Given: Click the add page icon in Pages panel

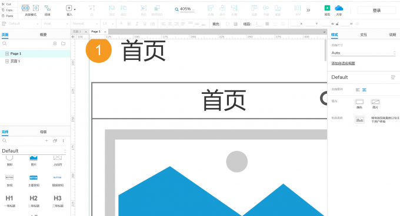Looking at the screenshot, I should coord(55,43).
